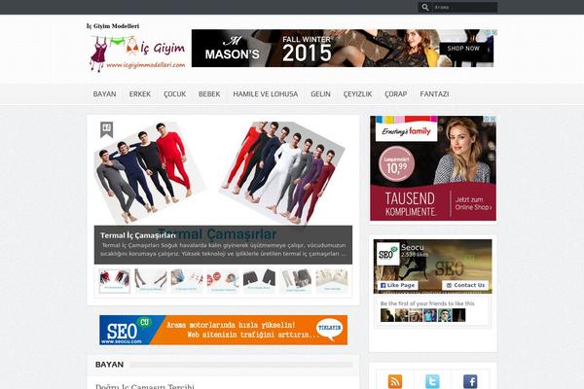
Task: Open the Seocu Facebook page name link
Action: (x=413, y=247)
